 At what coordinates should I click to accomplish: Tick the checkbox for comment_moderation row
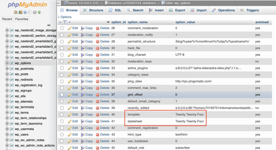62,28
